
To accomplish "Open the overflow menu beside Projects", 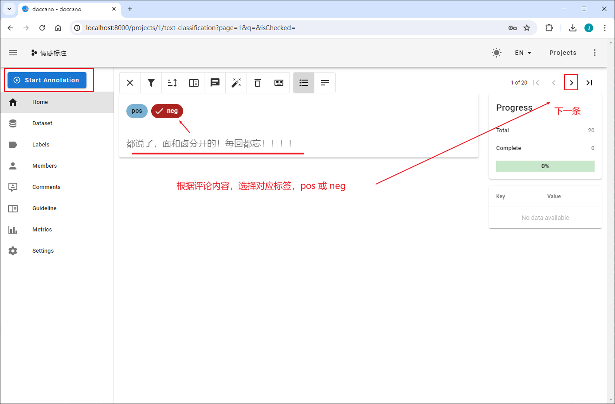I will click(595, 52).
